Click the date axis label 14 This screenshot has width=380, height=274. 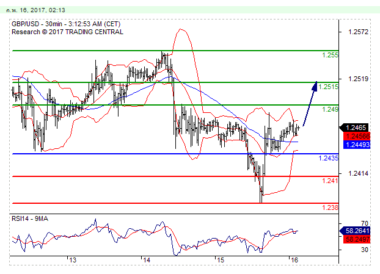[147, 260]
